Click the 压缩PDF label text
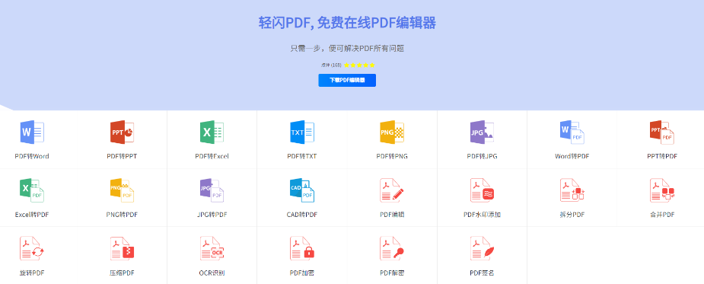704x284 pixels. click(122, 273)
